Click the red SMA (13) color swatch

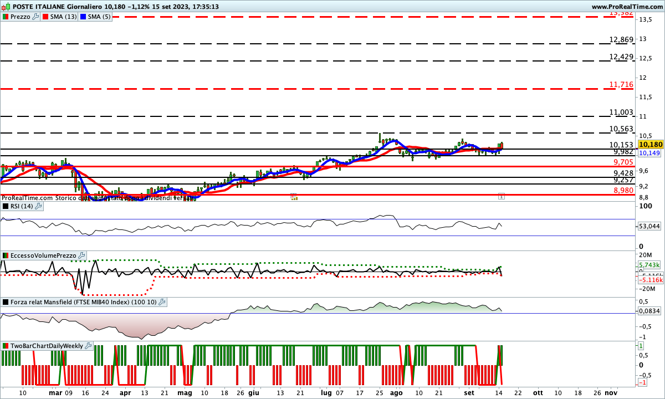coord(45,17)
